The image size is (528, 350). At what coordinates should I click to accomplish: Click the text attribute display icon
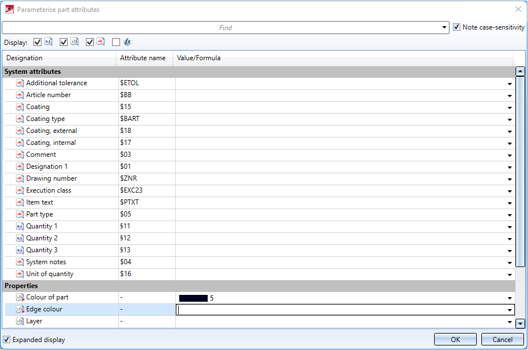[101, 41]
